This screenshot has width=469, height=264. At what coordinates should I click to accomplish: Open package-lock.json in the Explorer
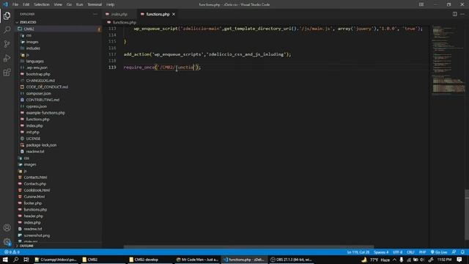(41, 145)
